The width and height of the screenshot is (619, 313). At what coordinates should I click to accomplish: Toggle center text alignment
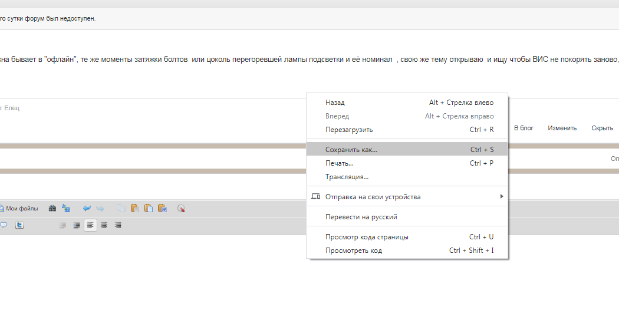pyautogui.click(x=104, y=225)
